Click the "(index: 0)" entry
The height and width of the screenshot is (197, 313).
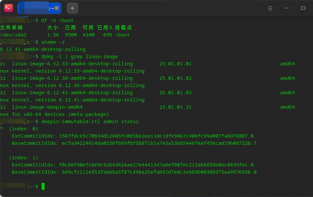[x=24, y=129]
